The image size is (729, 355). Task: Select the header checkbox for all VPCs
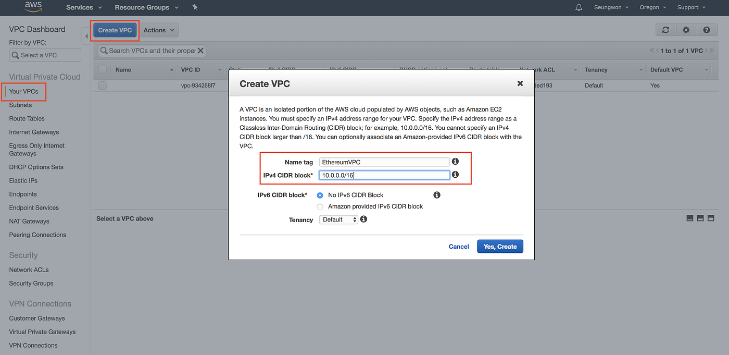pos(103,69)
